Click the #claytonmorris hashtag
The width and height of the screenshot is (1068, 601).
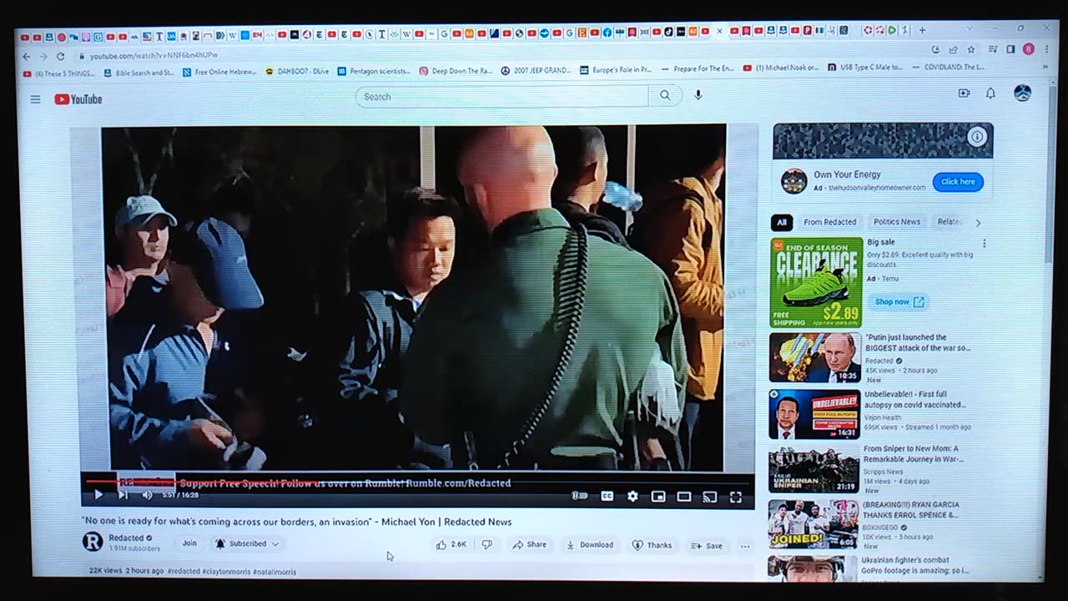click(x=227, y=572)
